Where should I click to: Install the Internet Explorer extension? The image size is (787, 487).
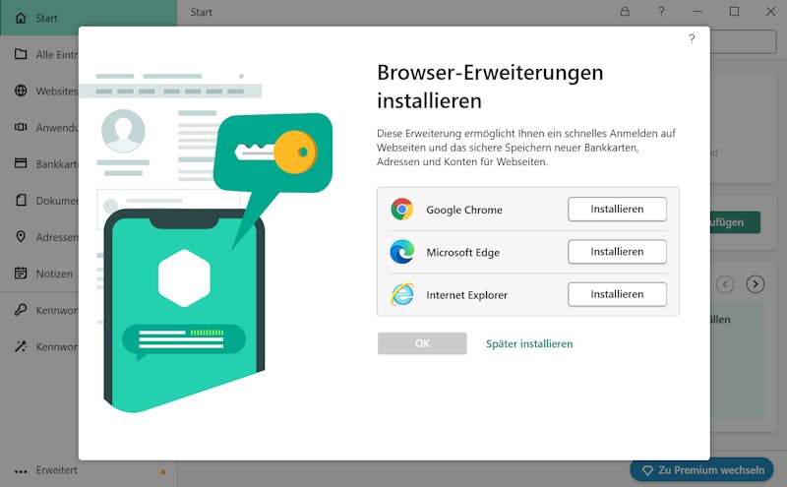tap(617, 294)
